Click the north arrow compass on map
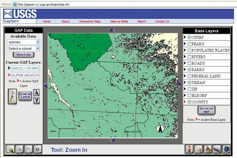Image resolution: width=237 pixels, height=158 pixels. click(160, 129)
